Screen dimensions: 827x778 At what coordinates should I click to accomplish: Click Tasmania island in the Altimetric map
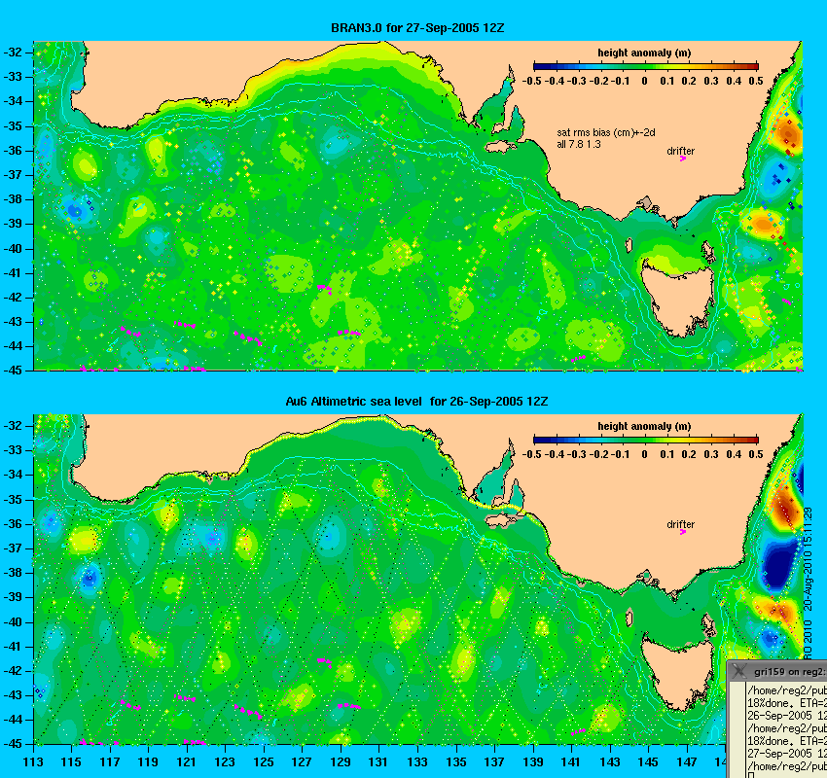[x=678, y=672]
